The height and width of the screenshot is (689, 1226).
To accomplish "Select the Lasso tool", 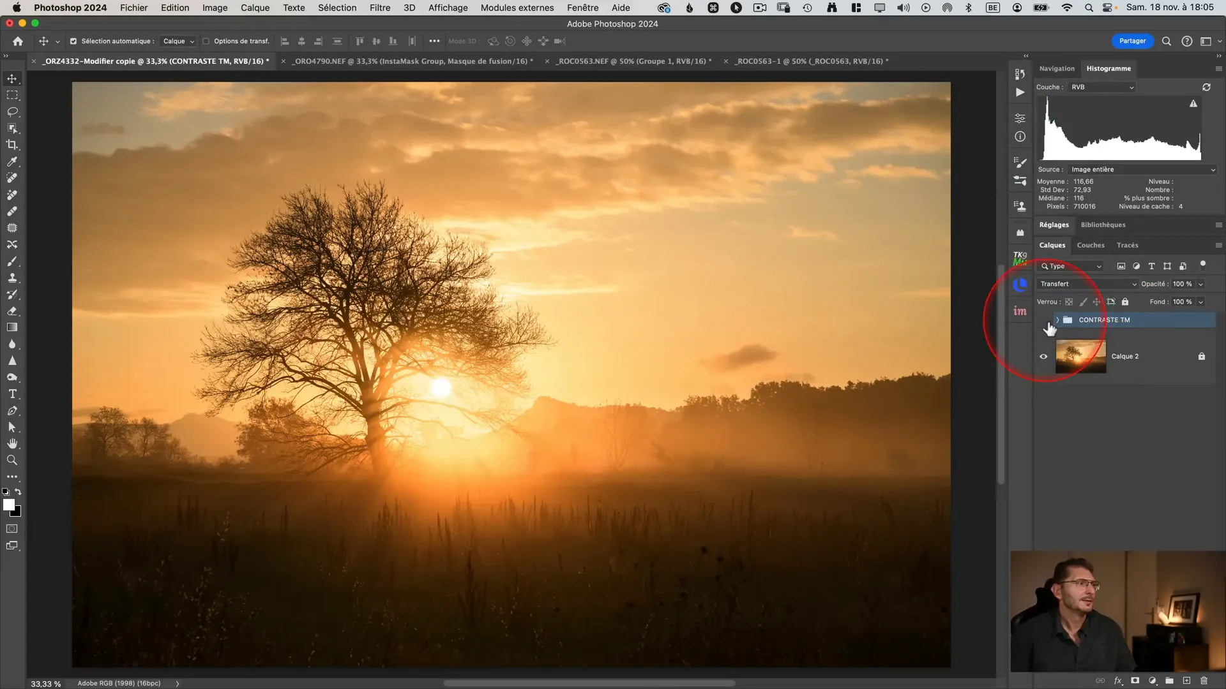I will click(x=12, y=112).
